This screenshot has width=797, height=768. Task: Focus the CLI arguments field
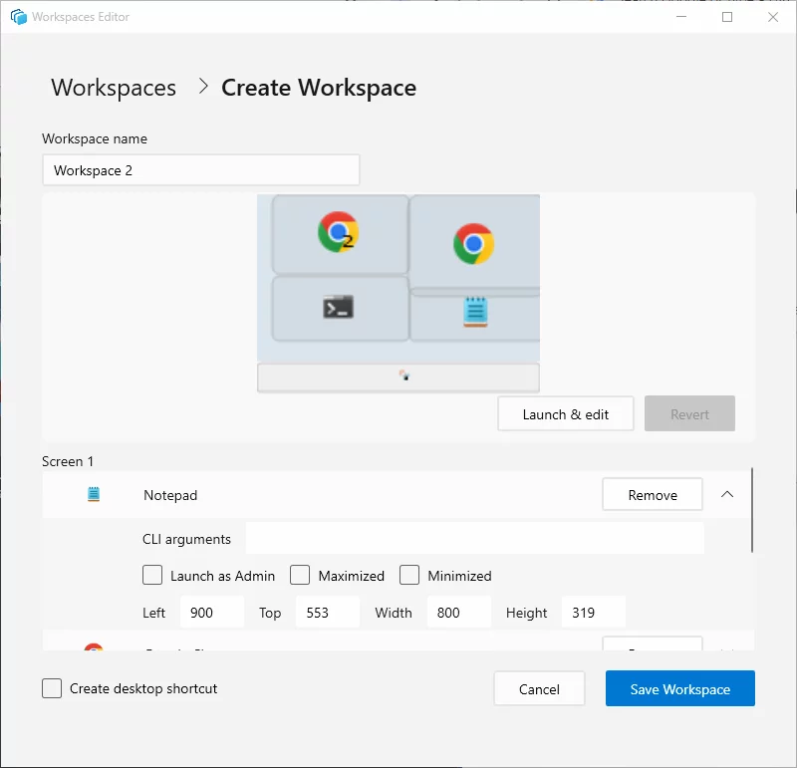click(x=475, y=538)
